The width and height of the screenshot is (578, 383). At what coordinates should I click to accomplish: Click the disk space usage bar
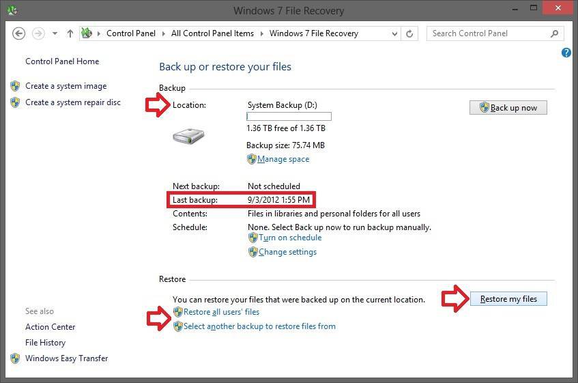point(289,117)
